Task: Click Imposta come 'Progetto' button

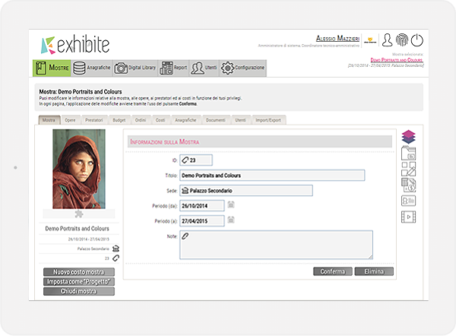Action: 79,281
